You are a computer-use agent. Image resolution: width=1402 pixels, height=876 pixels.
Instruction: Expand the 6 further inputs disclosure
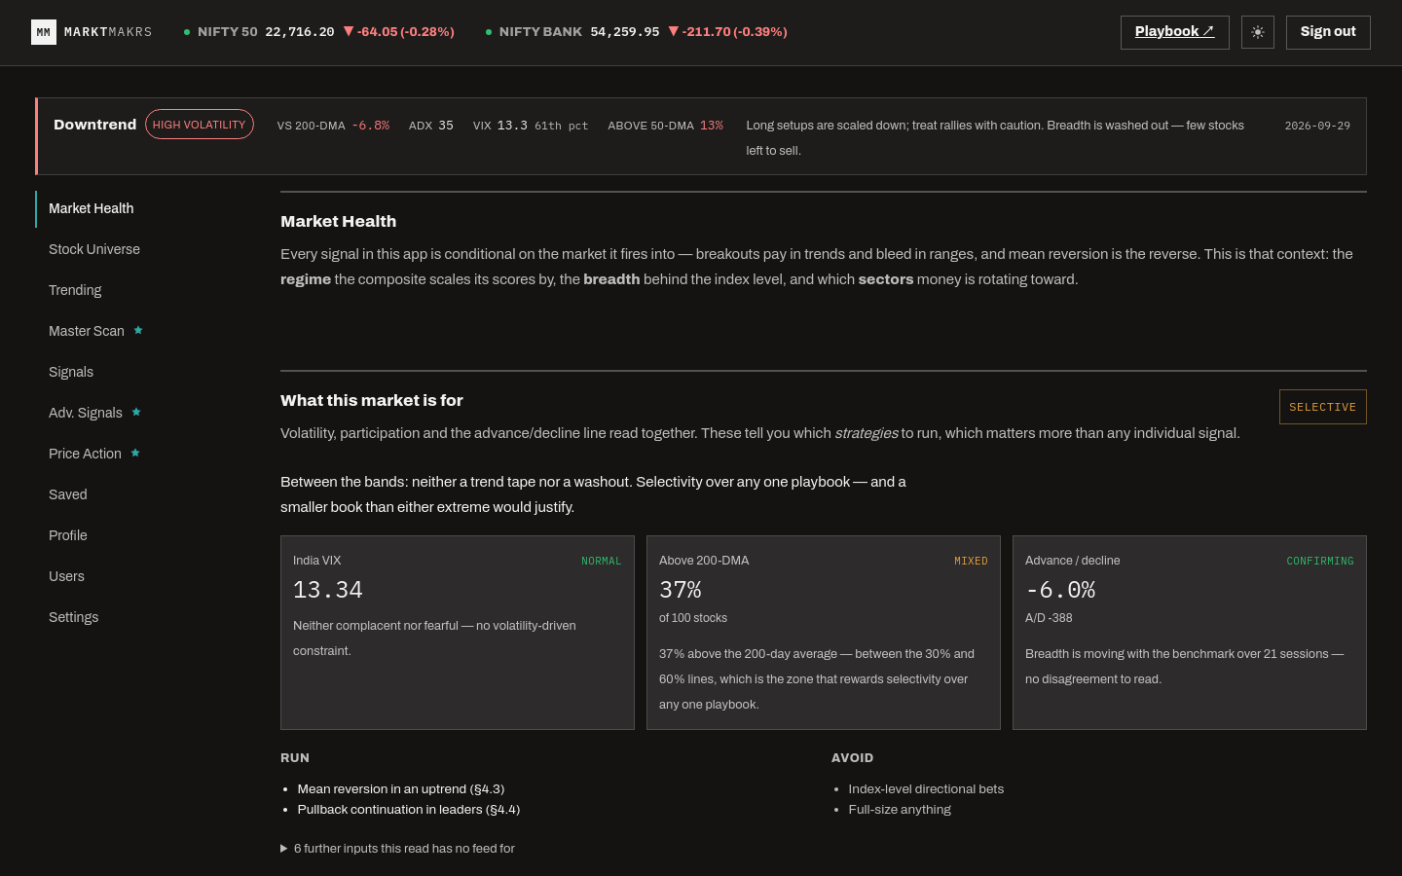tap(397, 849)
